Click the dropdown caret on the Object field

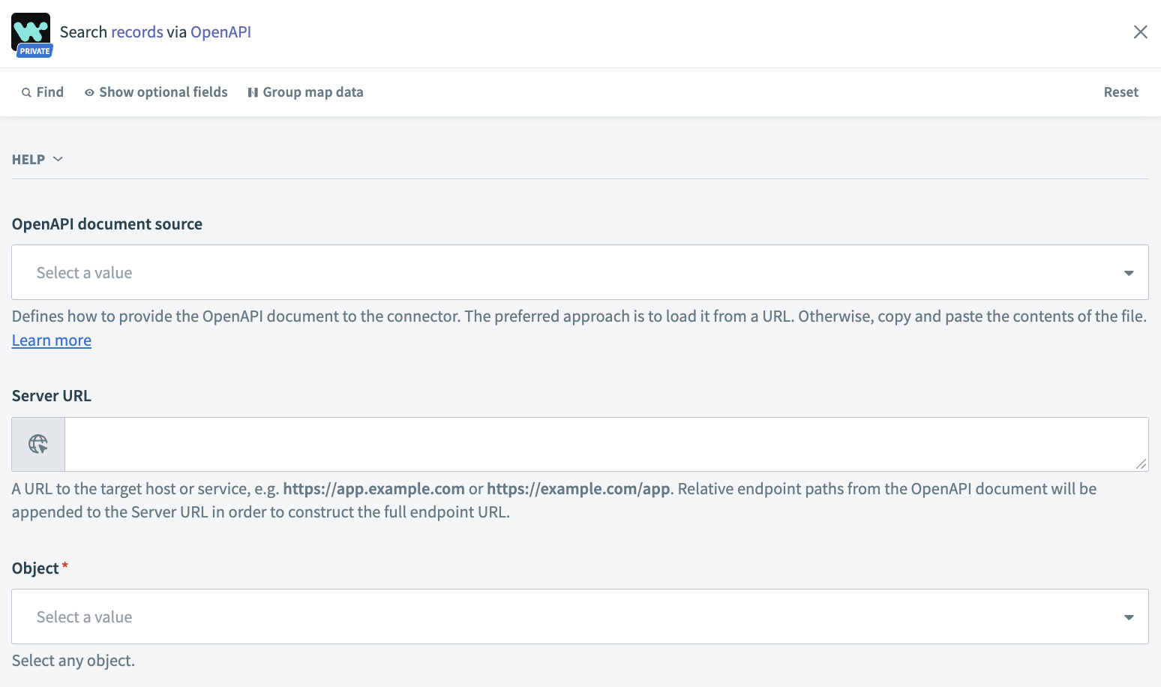pyautogui.click(x=1128, y=616)
